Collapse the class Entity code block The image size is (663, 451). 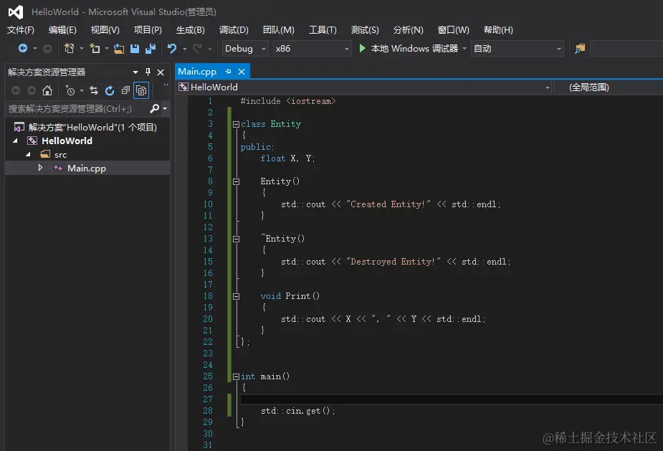point(235,124)
